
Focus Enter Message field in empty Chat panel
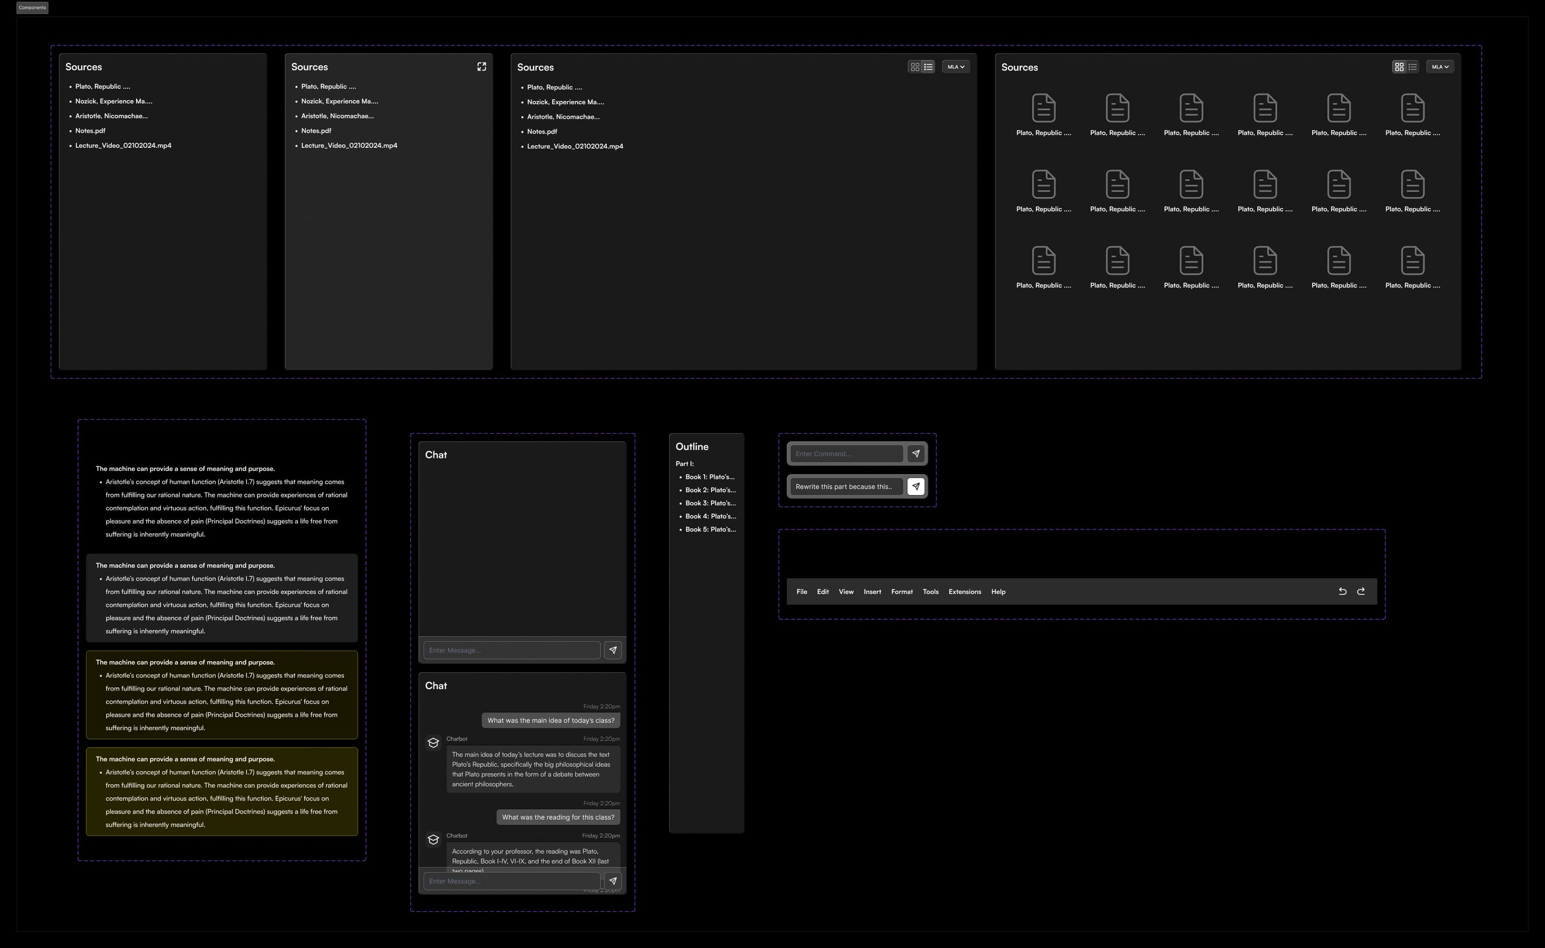(x=512, y=650)
